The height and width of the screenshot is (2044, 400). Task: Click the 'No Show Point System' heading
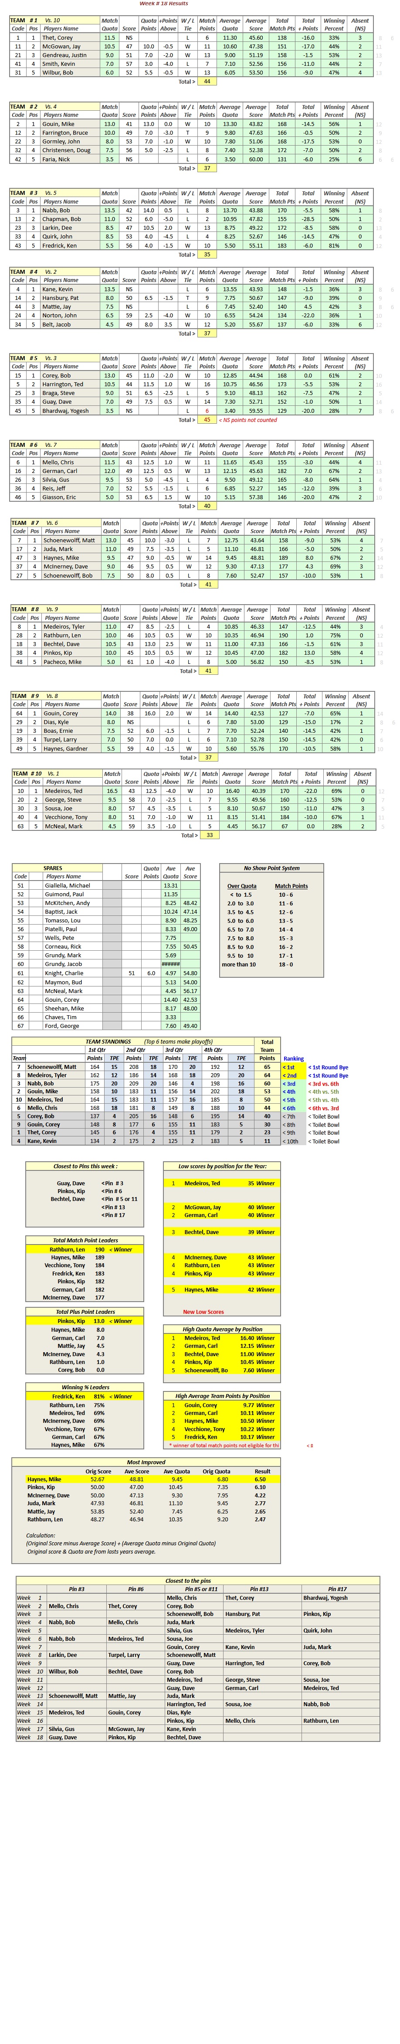click(271, 867)
